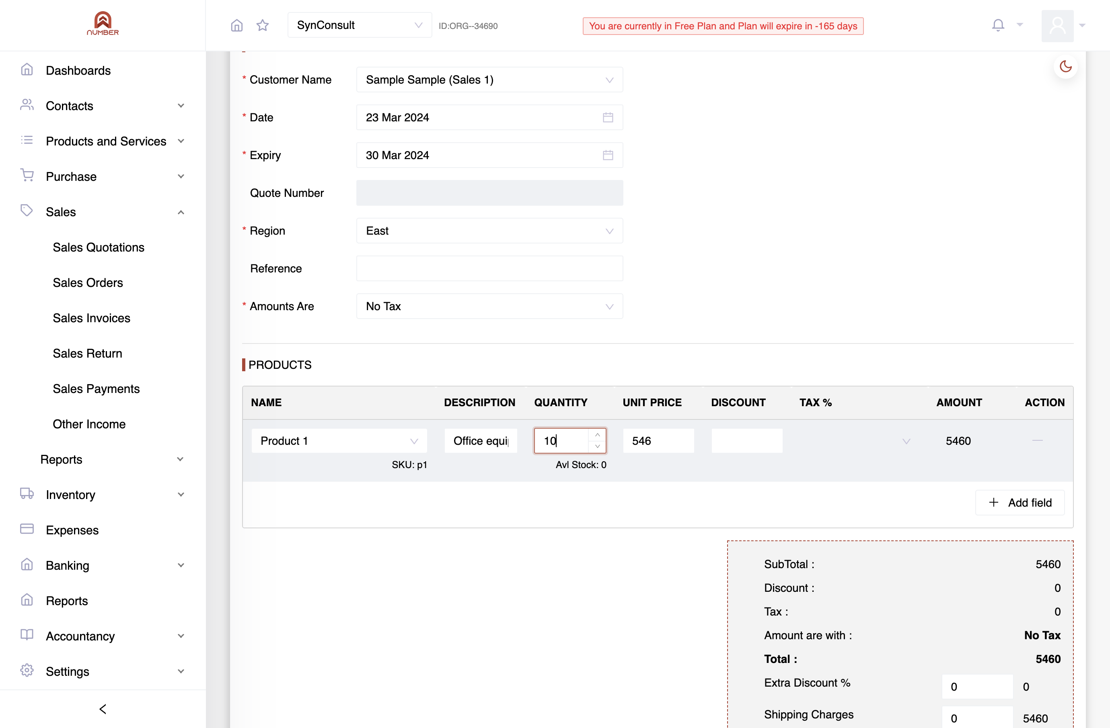Image resolution: width=1110 pixels, height=728 pixels.
Task: Open the SynConsult organization dropdown
Action: [x=360, y=25]
